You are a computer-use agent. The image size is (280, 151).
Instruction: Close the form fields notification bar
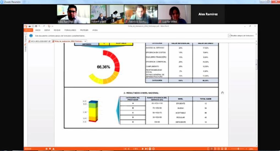click(256, 34)
